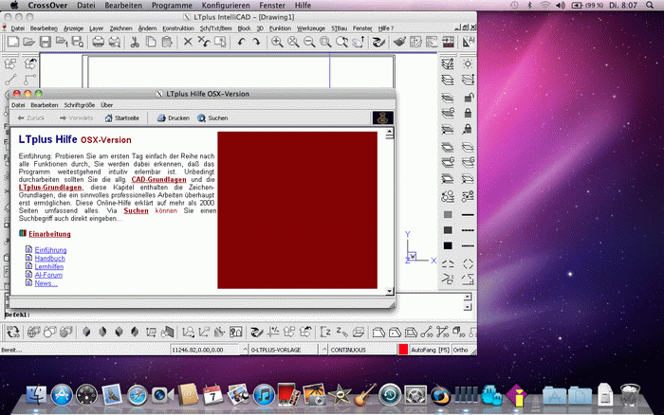Open the Über menu in help window
Image resolution: width=664 pixels, height=415 pixels.
coord(106,105)
